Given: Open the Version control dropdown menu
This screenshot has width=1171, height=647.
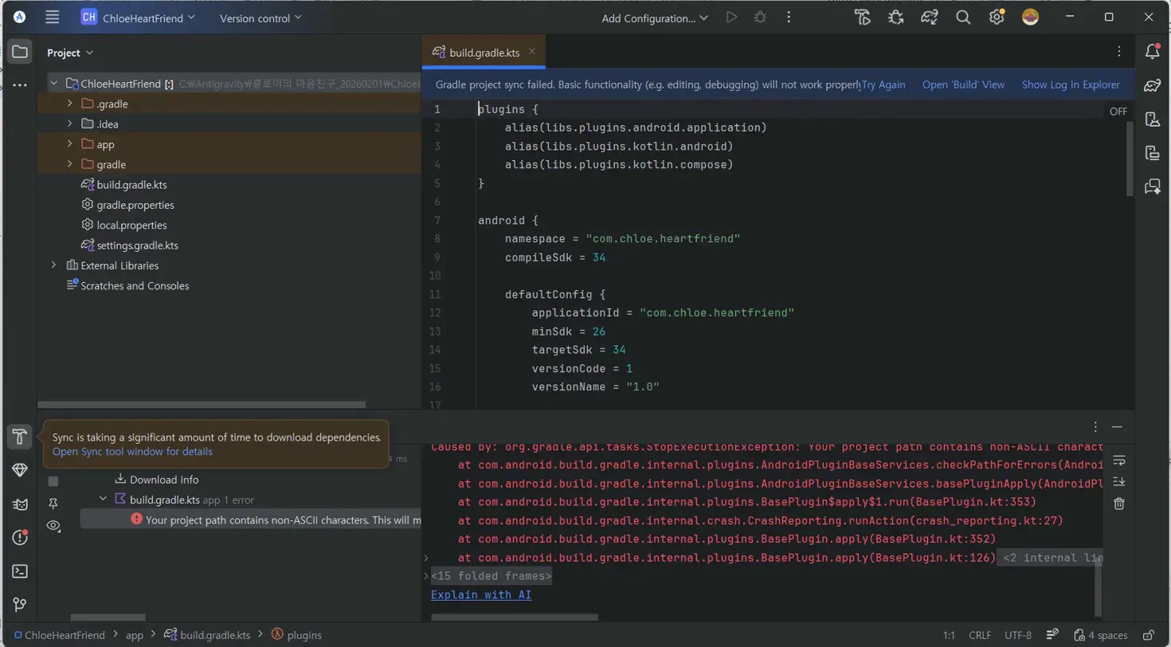Looking at the screenshot, I should point(260,18).
